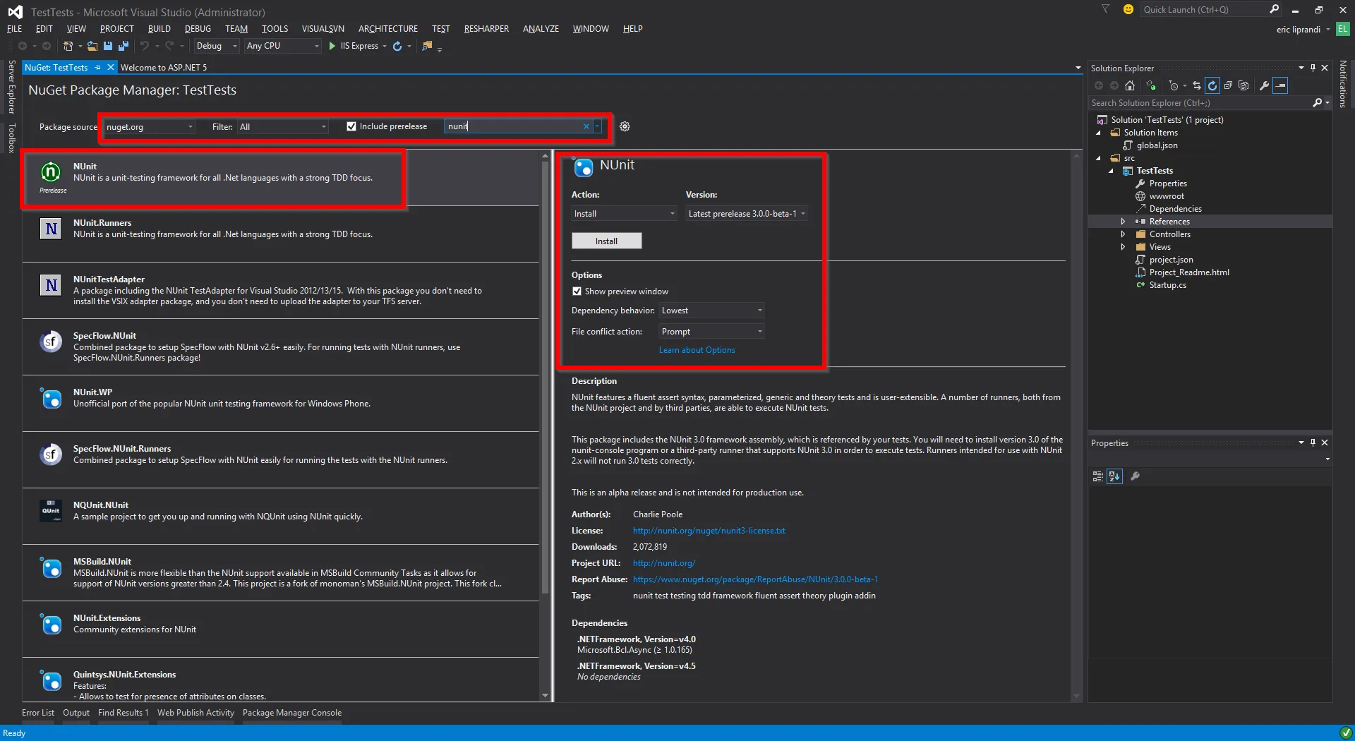
Task: Click Show All Files icon
Action: pos(1243,85)
